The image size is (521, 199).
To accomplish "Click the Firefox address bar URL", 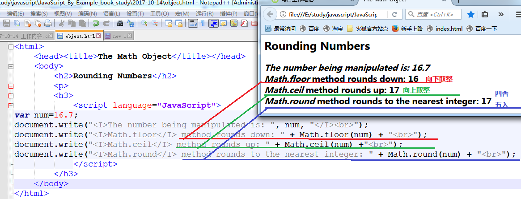I will (x=333, y=15).
